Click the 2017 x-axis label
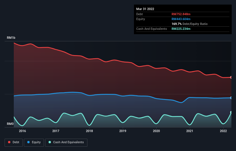Screen dimensions: 236x151 (x=56, y=131)
